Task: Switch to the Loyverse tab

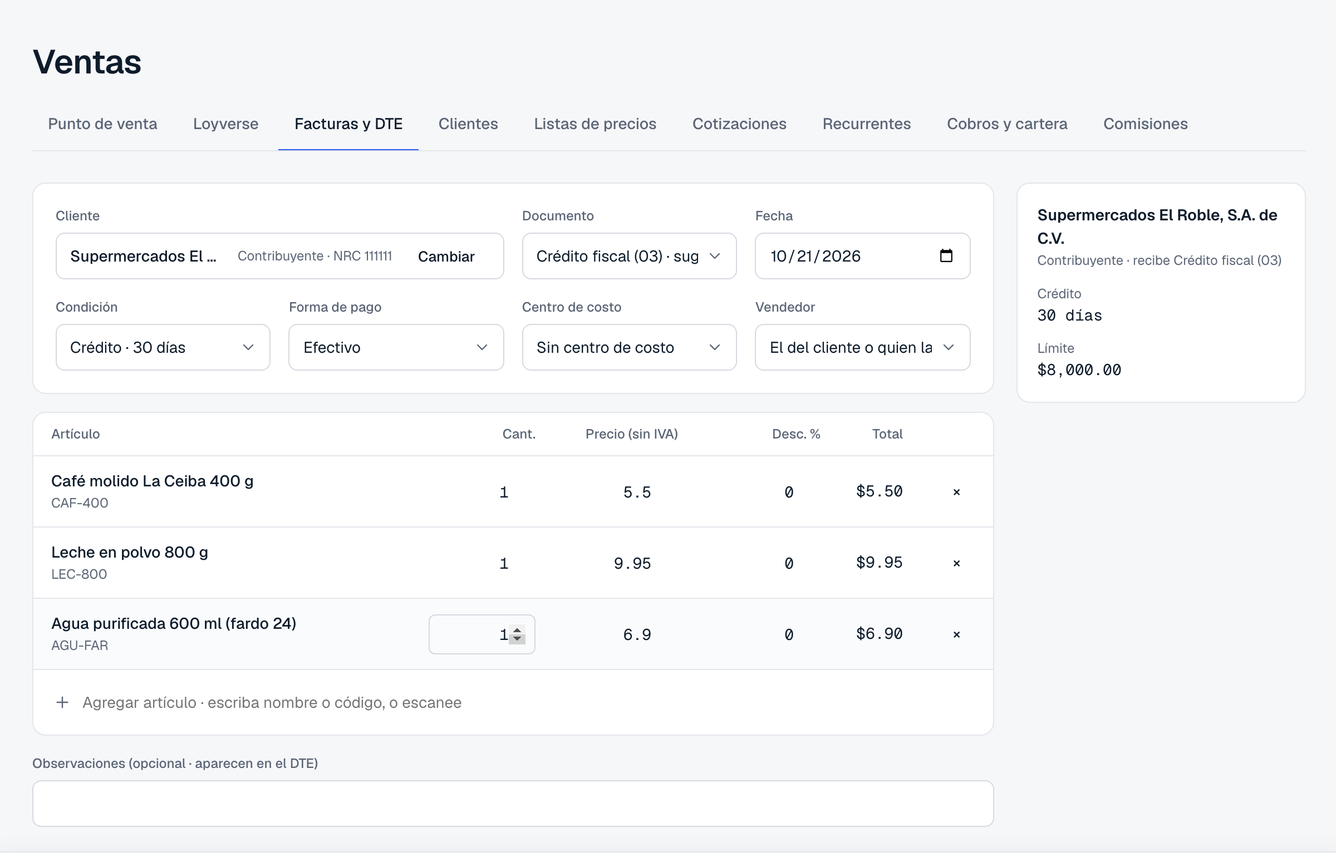Action: point(225,124)
